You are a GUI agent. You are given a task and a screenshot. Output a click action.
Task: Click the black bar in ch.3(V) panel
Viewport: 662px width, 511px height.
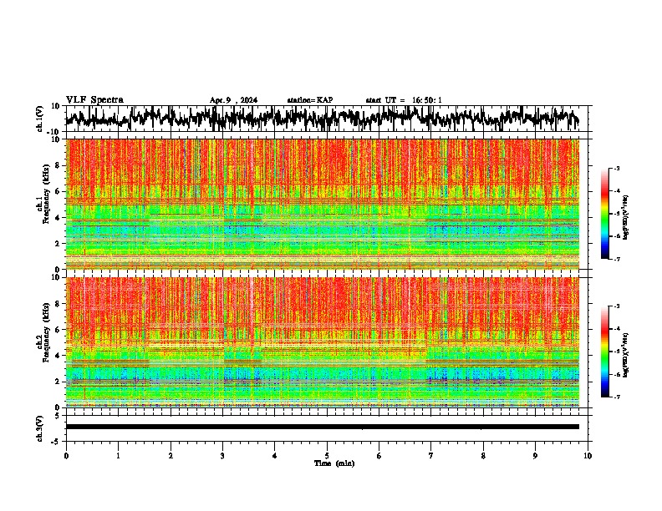click(x=323, y=427)
